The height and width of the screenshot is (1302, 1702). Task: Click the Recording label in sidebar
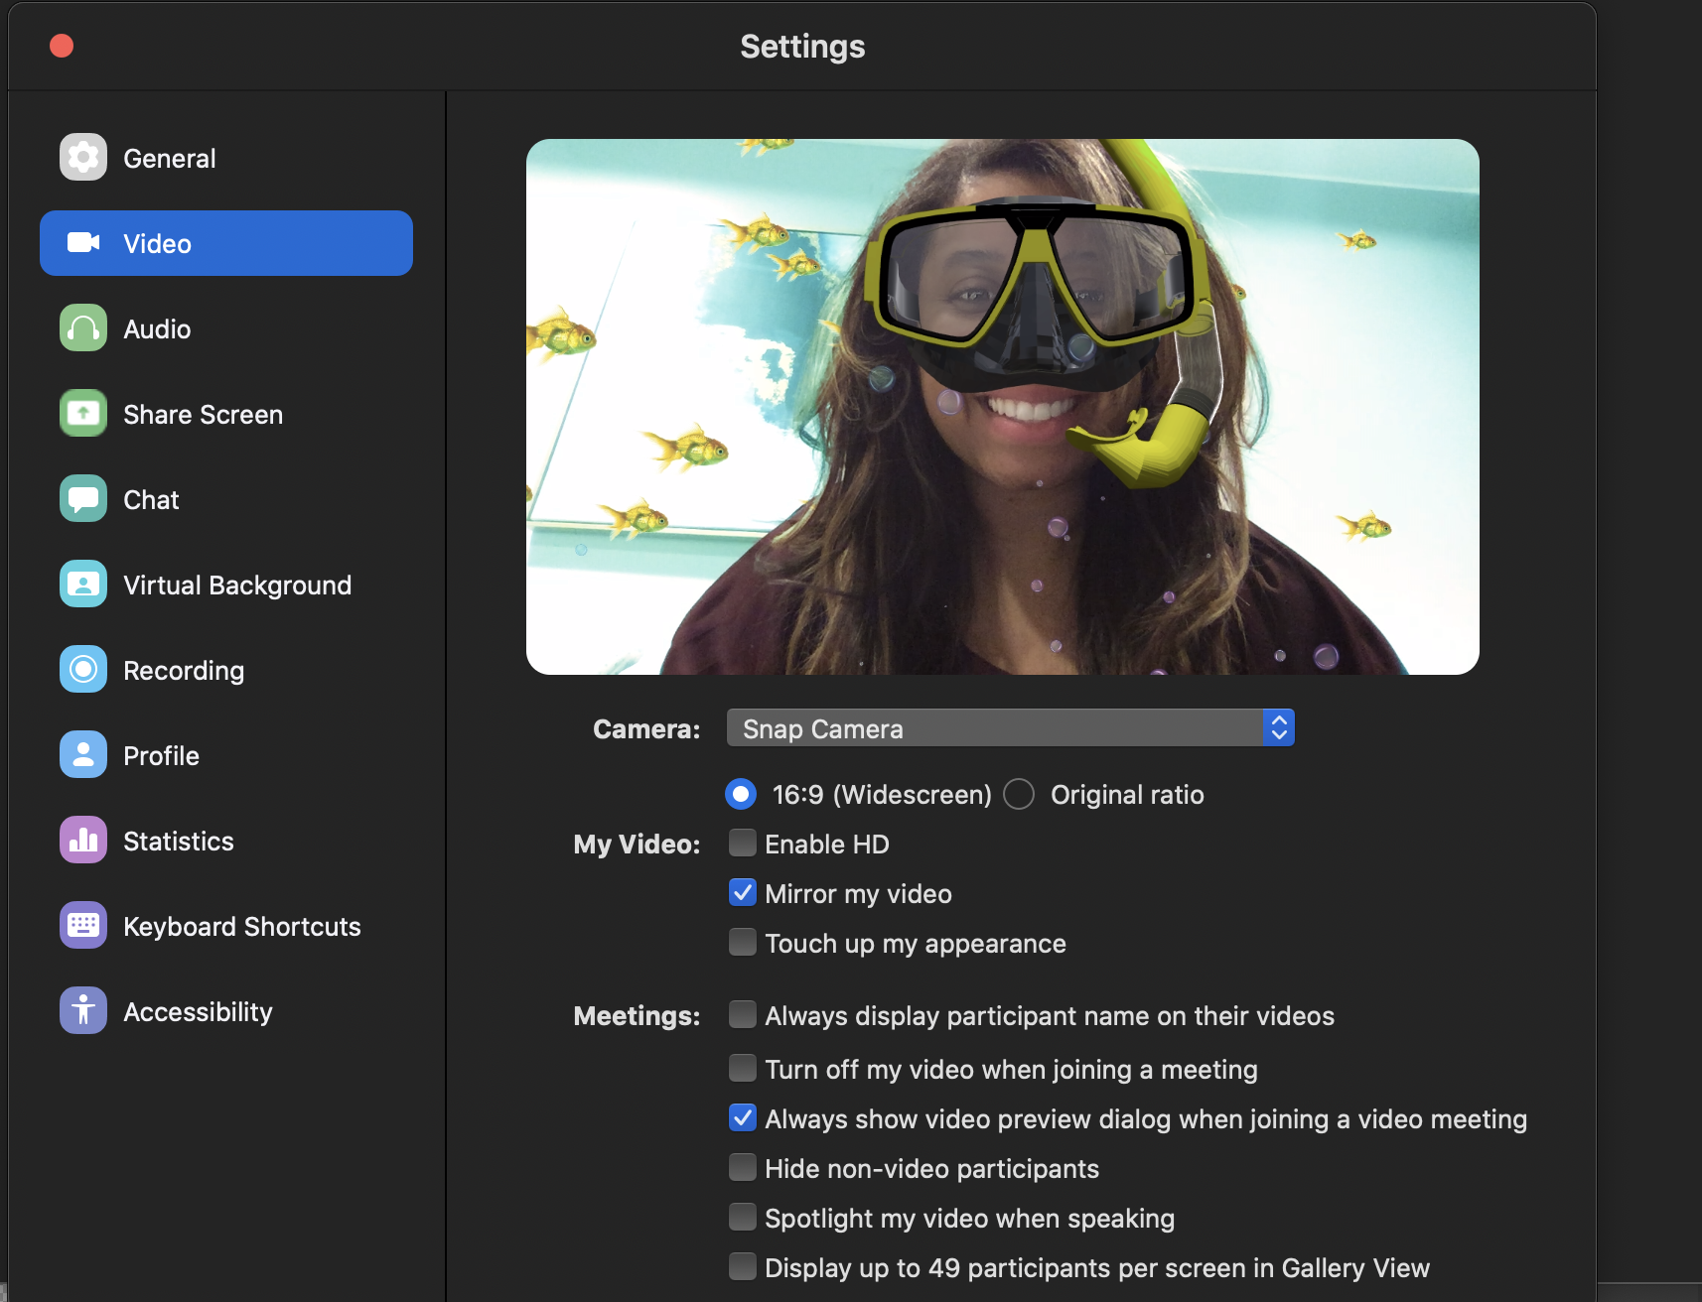pos(184,671)
